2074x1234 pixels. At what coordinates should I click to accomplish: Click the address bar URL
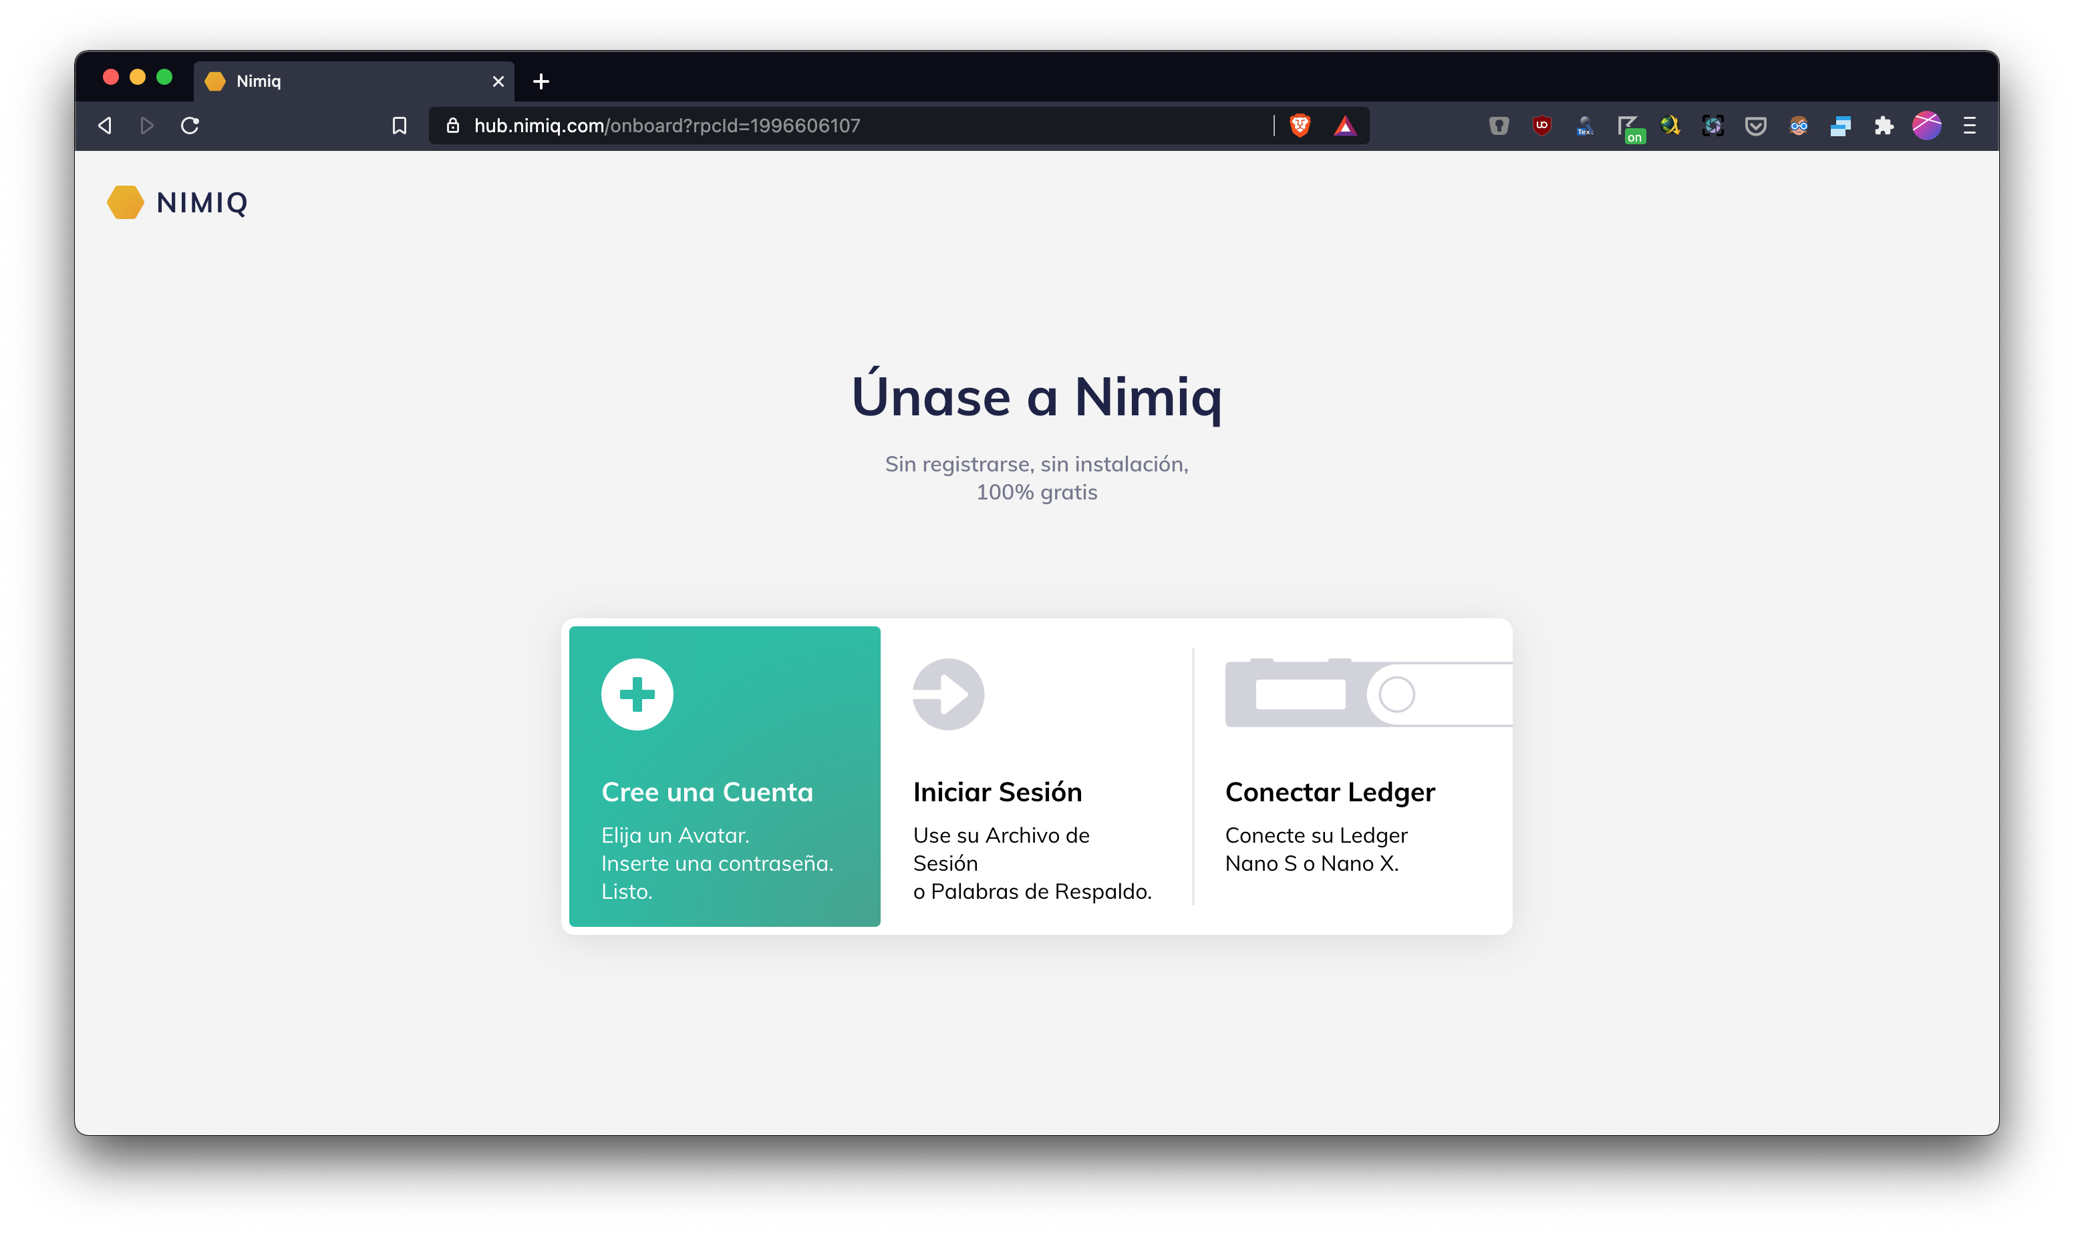[x=668, y=126]
